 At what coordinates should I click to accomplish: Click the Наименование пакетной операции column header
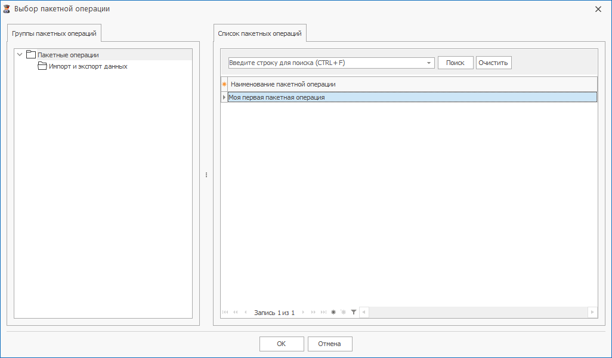coord(412,84)
